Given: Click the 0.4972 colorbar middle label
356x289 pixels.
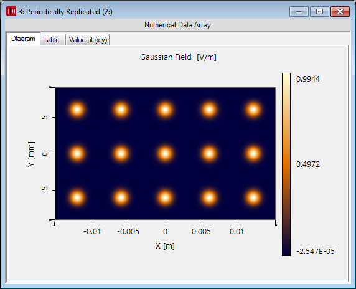Looking at the screenshot, I should point(308,164).
